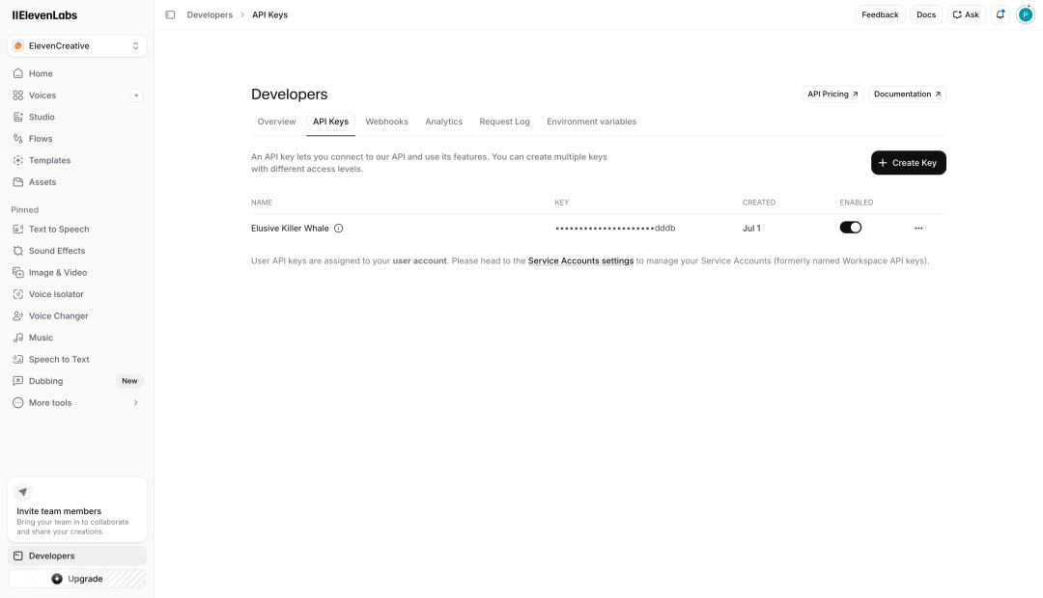Switch to the Environment variables tab
Viewport: 1043px width, 598px height.
pos(591,122)
